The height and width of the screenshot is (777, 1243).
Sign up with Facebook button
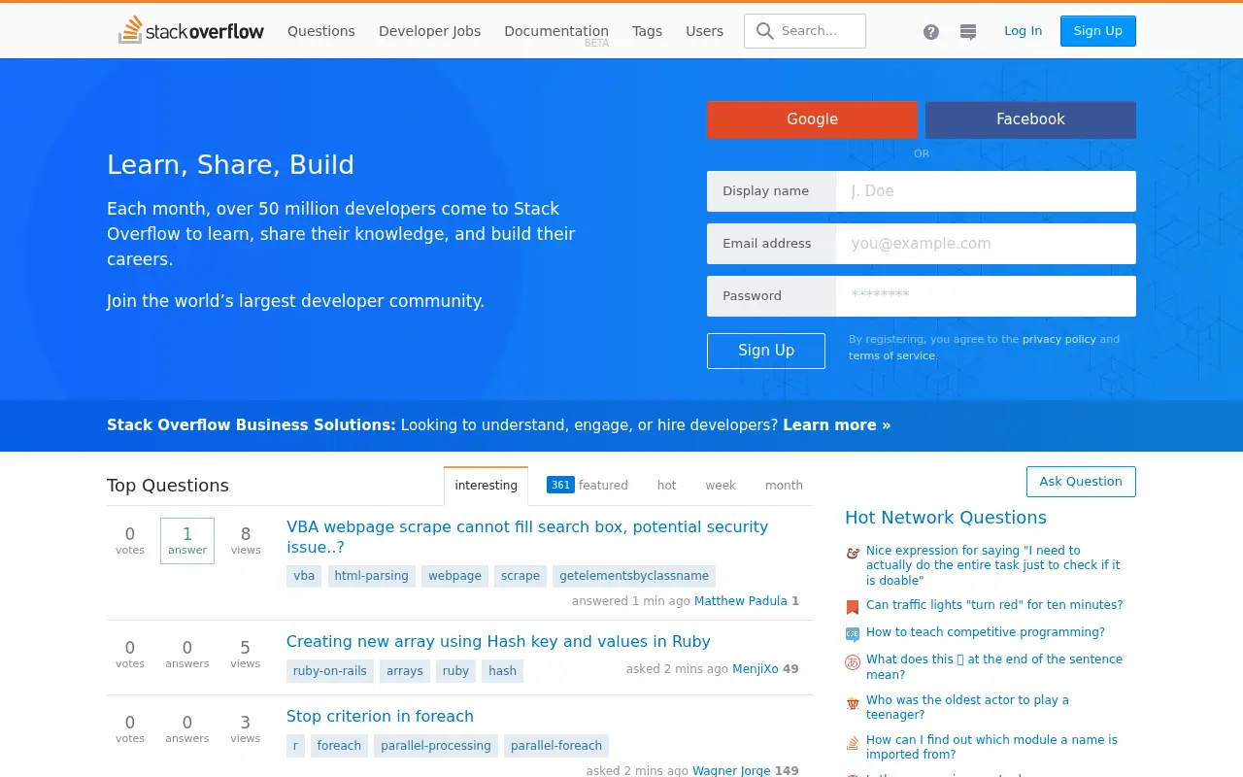1030,119
